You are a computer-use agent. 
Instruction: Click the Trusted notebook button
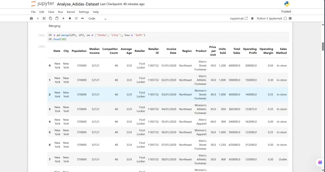pyautogui.click(x=286, y=12)
